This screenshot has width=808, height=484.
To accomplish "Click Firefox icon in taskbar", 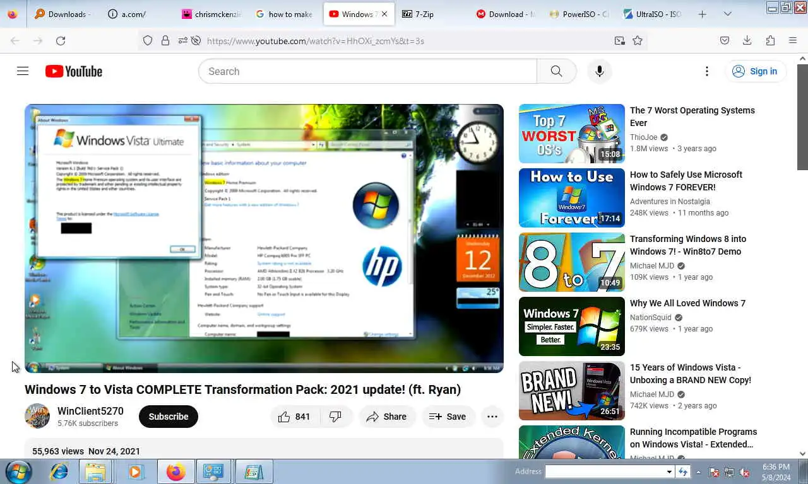I will tap(175, 471).
